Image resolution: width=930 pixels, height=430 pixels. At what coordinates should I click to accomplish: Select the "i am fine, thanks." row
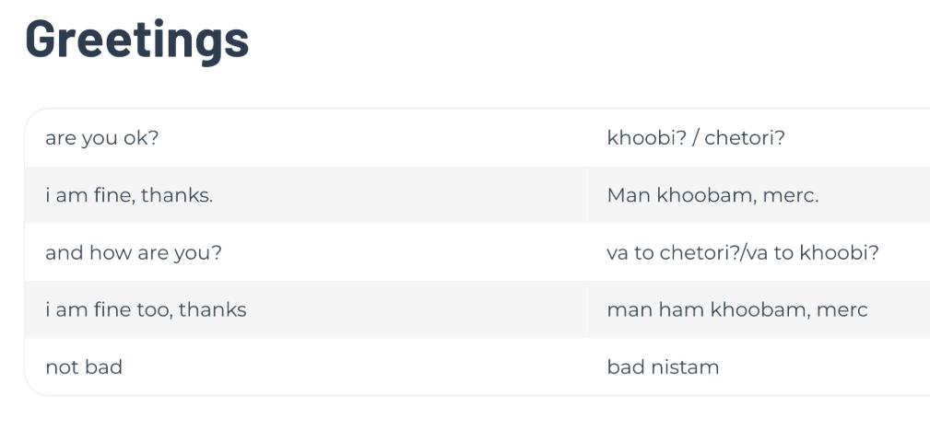pos(129,195)
